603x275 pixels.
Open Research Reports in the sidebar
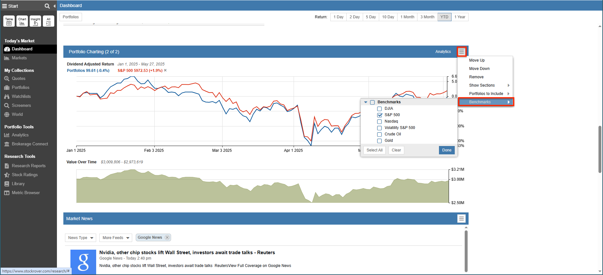point(29,166)
